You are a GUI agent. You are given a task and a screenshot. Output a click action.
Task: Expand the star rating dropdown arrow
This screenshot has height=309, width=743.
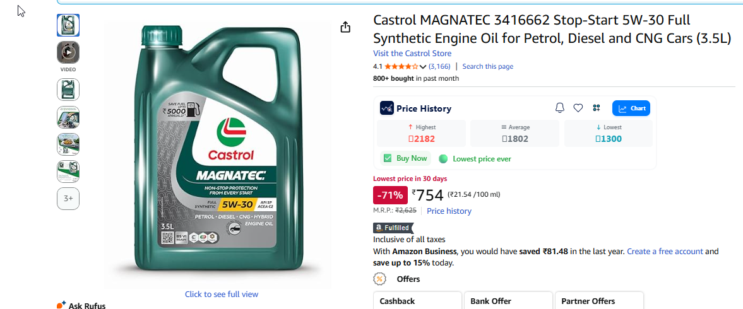click(x=423, y=67)
